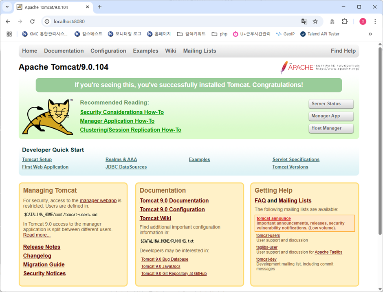The height and width of the screenshot is (292, 383).
Task: Open Release Notes link
Action: (42, 247)
